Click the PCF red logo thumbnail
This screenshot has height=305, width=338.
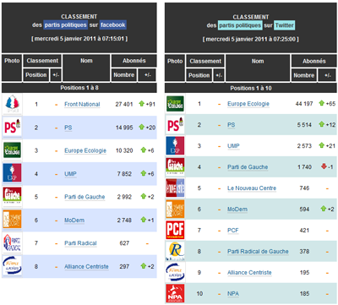click(175, 230)
